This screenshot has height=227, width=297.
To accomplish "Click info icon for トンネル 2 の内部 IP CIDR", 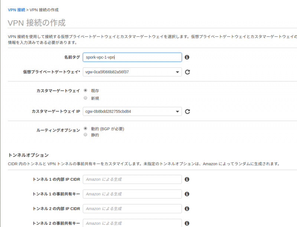I will click(187, 209).
